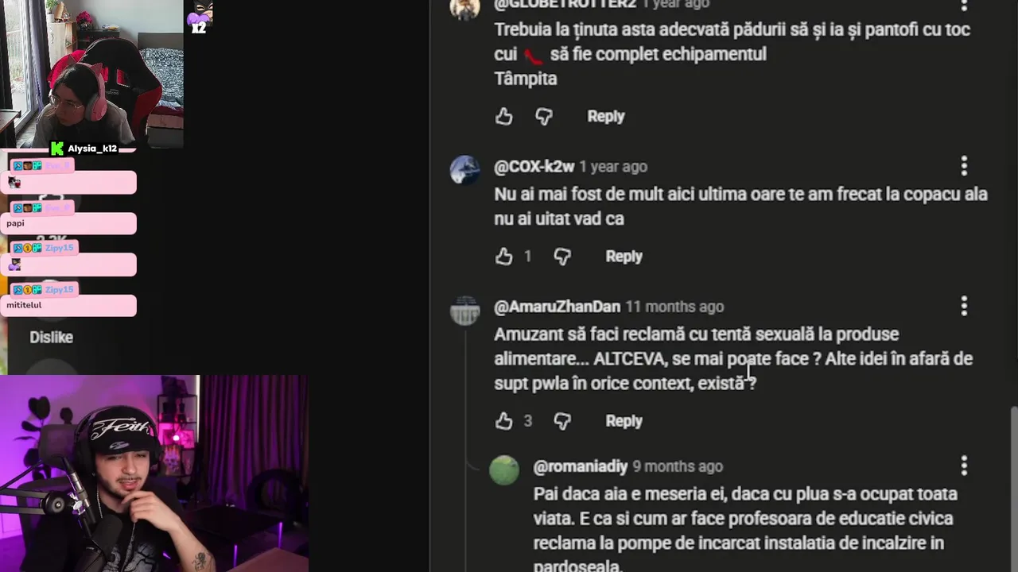Open three-dot menu on GLOBETROTTER comment

pyautogui.click(x=964, y=5)
